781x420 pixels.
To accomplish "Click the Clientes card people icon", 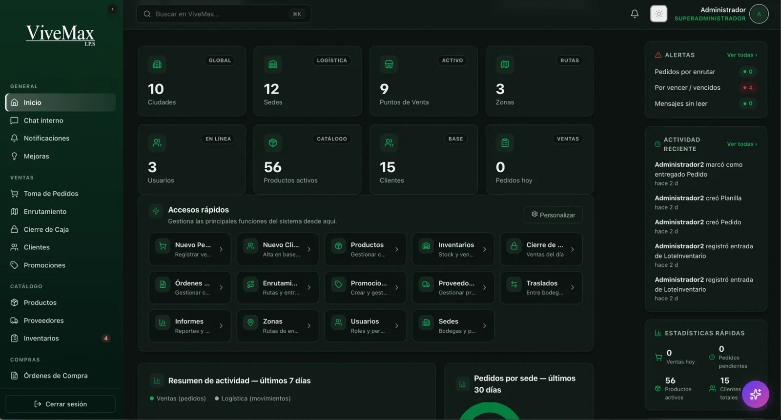I will pyautogui.click(x=389, y=143).
